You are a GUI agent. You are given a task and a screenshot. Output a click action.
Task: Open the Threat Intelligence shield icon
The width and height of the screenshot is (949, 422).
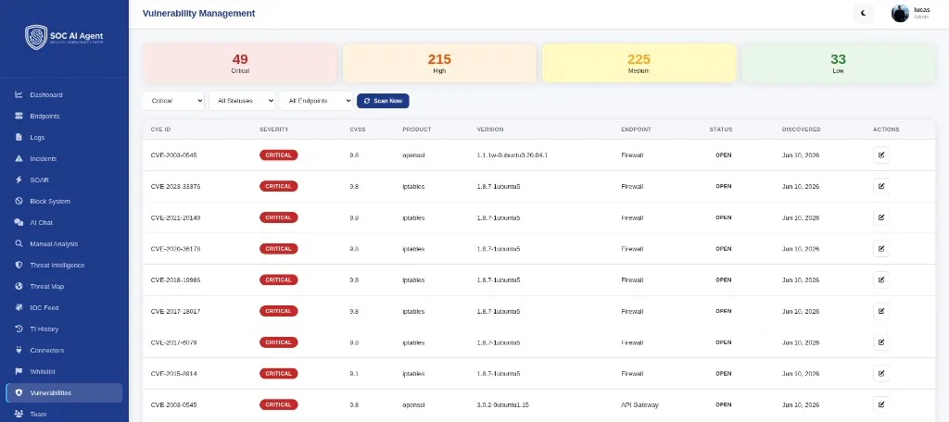coord(19,265)
